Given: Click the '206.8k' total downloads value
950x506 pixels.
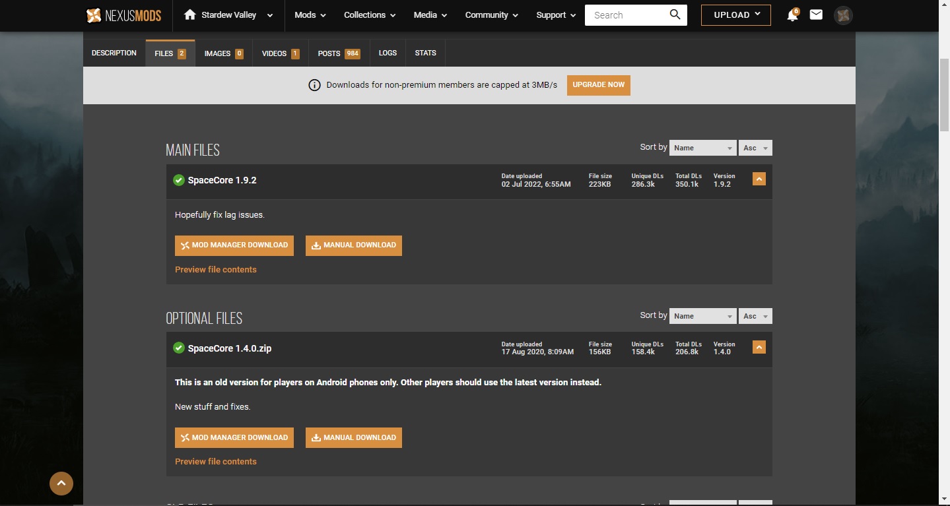Looking at the screenshot, I should (x=687, y=352).
